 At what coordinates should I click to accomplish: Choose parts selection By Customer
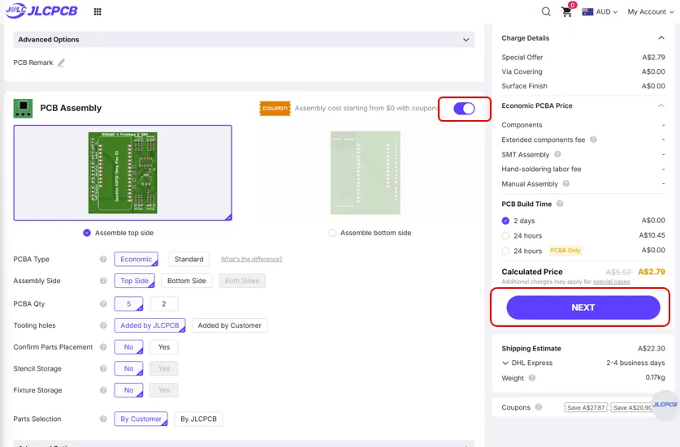[x=141, y=419]
